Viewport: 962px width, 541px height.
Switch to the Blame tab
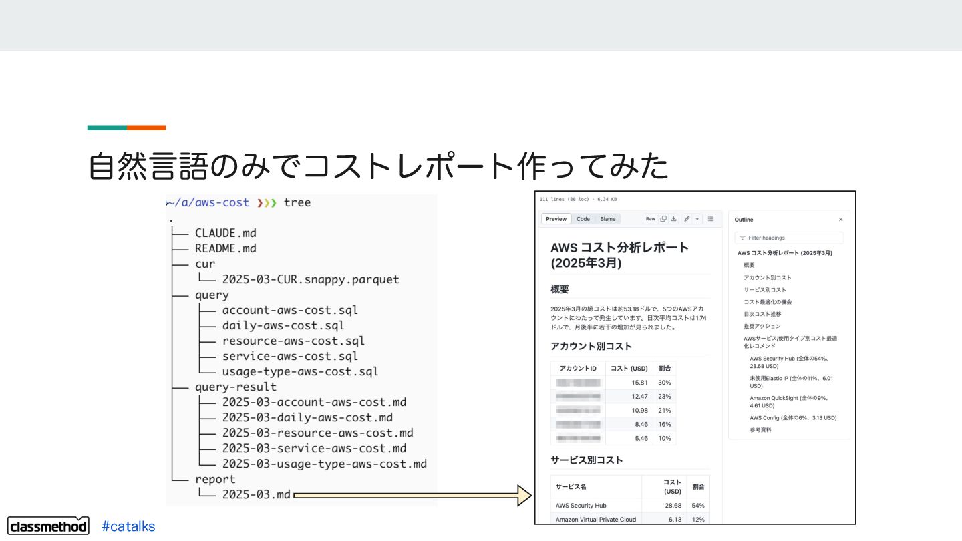(607, 219)
